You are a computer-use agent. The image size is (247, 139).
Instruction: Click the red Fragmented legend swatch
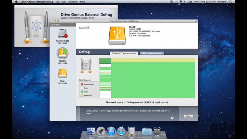82,84
